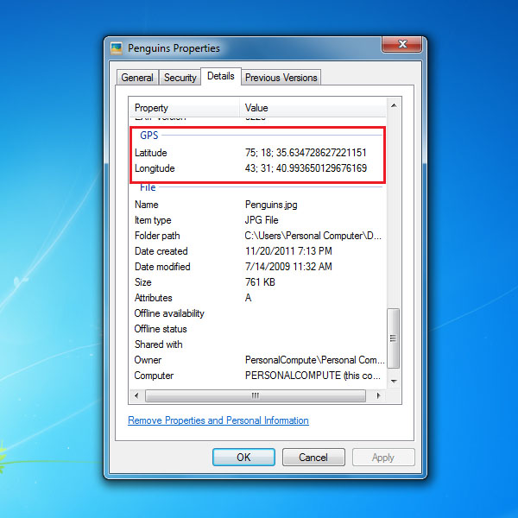Image resolution: width=518 pixels, height=518 pixels.
Task: Select the Date modified property
Action: (162, 267)
